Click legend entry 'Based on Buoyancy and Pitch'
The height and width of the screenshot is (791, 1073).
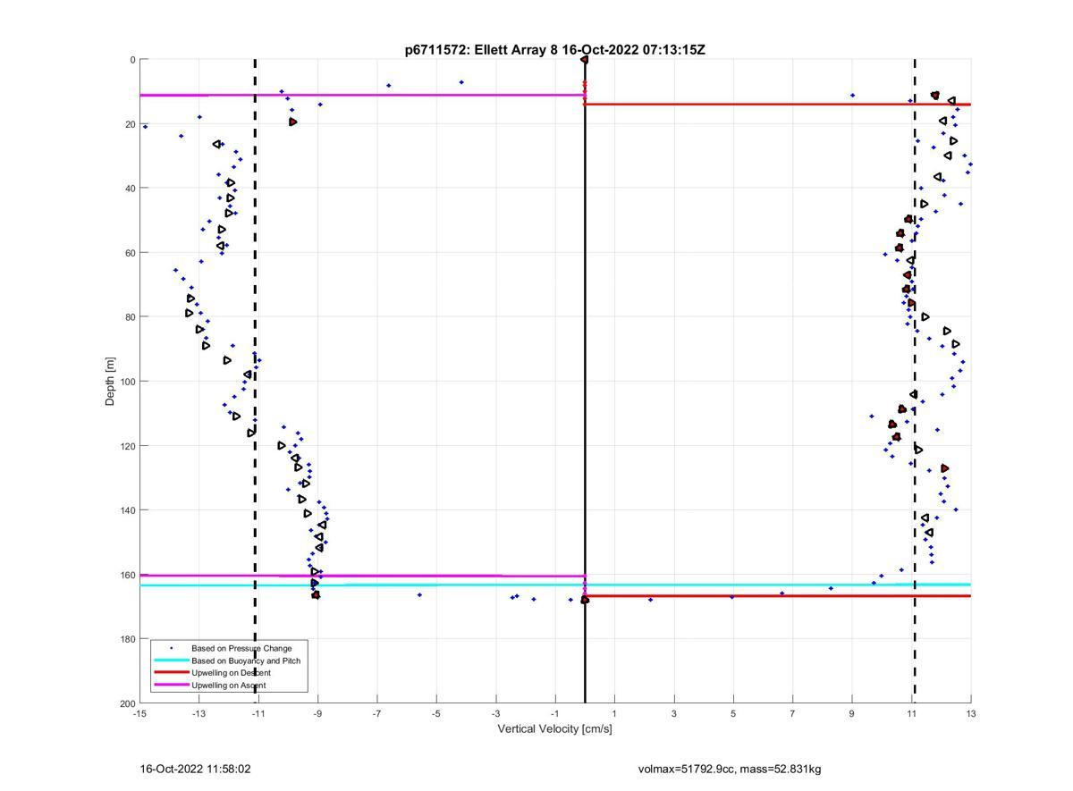pos(246,661)
